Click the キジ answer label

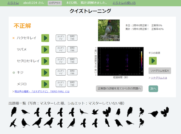pyautogui.click(x=20, y=72)
